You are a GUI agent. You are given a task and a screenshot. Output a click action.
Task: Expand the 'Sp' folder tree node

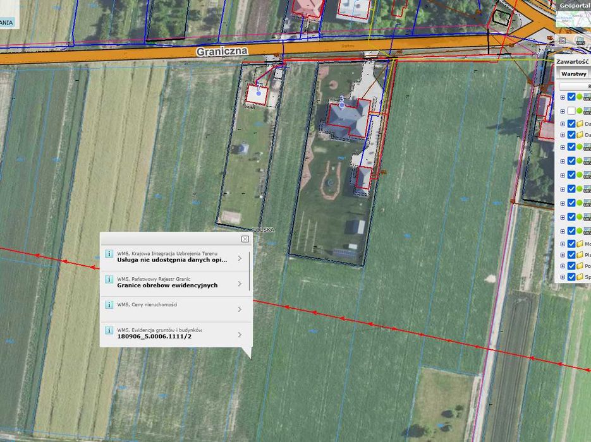point(563,277)
